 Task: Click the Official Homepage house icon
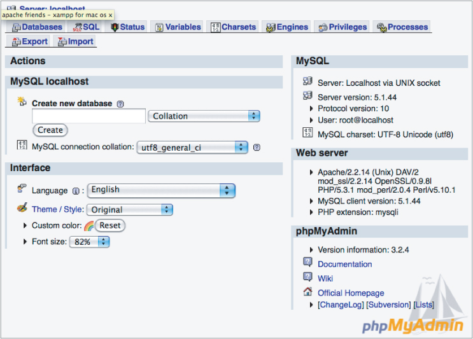(x=307, y=291)
